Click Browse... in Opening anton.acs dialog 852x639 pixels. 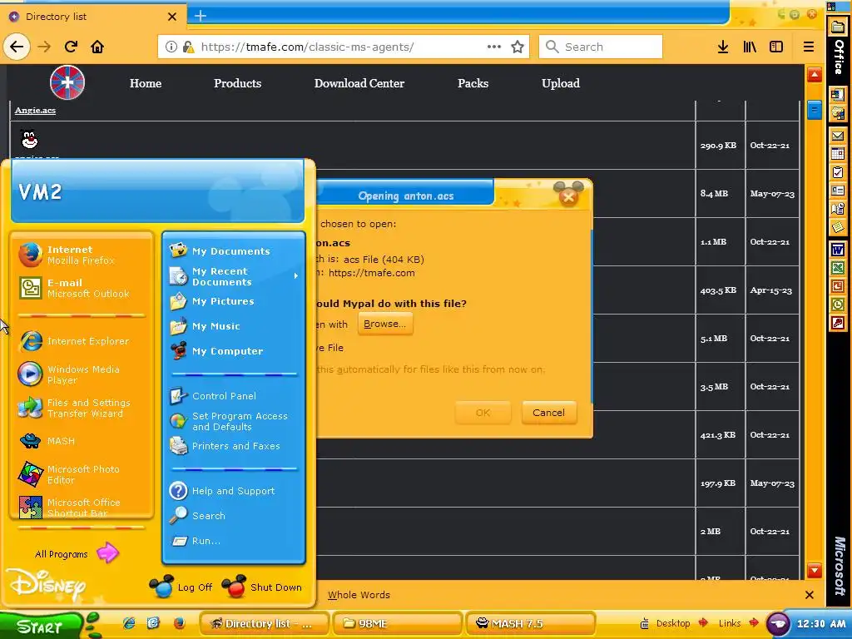coord(385,324)
